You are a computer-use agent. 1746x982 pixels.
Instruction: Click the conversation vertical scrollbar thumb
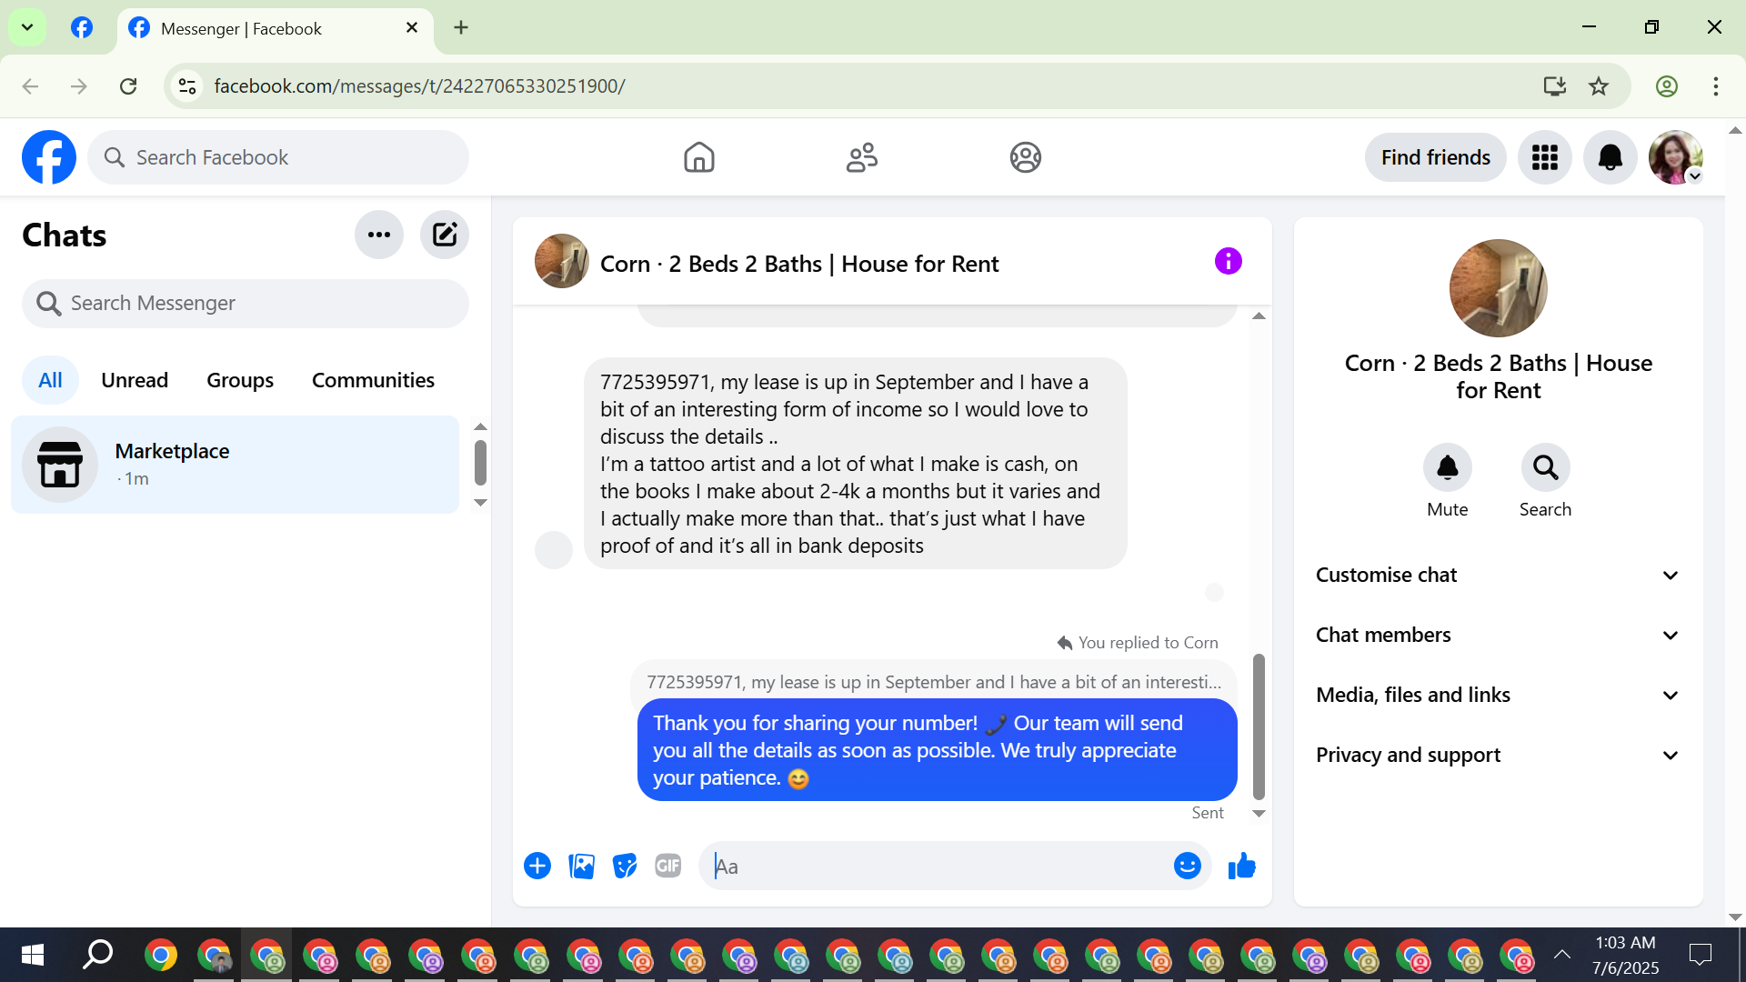1259,726
